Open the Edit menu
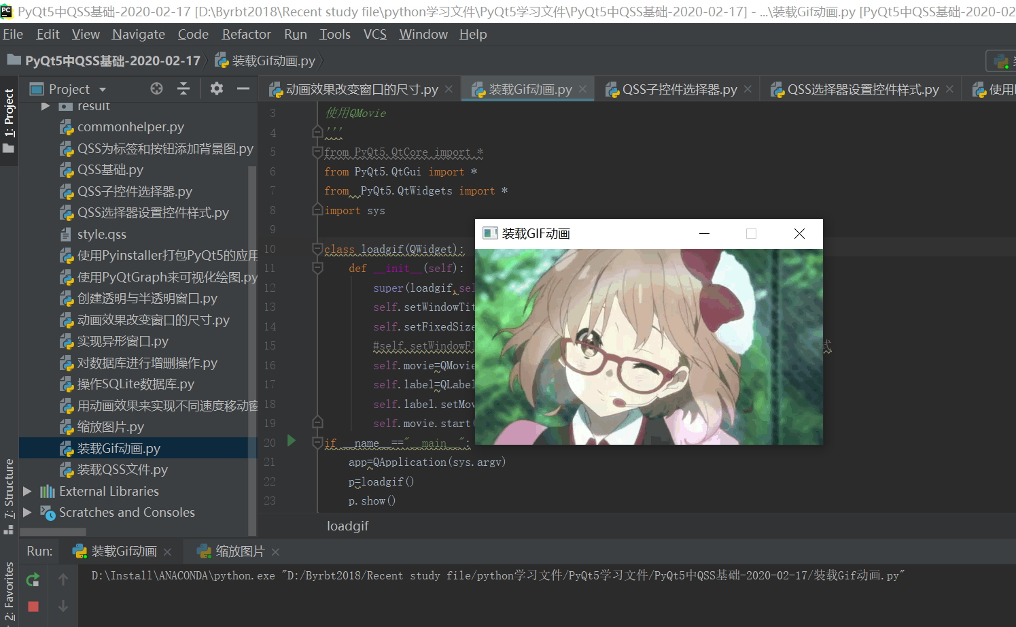1016x627 pixels. tap(48, 34)
